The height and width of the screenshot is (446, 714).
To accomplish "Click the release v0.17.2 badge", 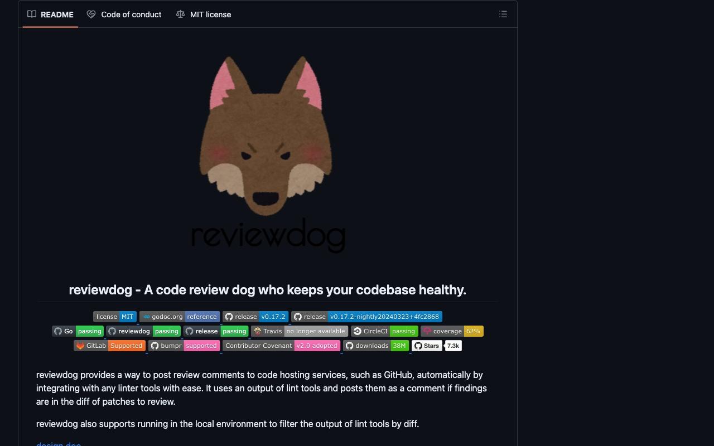I will [255, 317].
